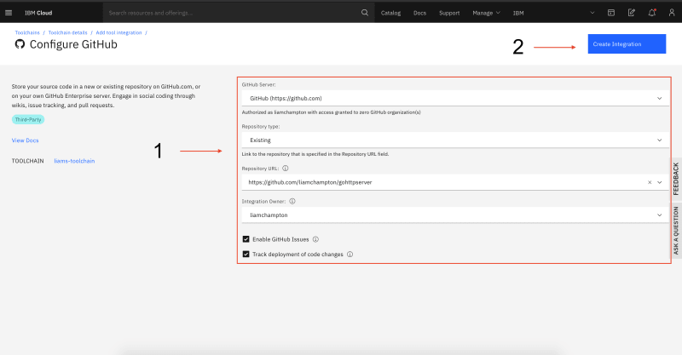Open the notifications bell
This screenshot has height=355, width=682.
tap(651, 13)
